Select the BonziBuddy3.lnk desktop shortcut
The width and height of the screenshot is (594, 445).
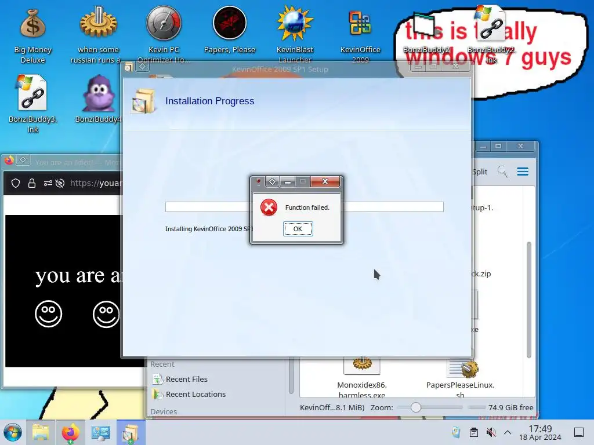click(32, 104)
